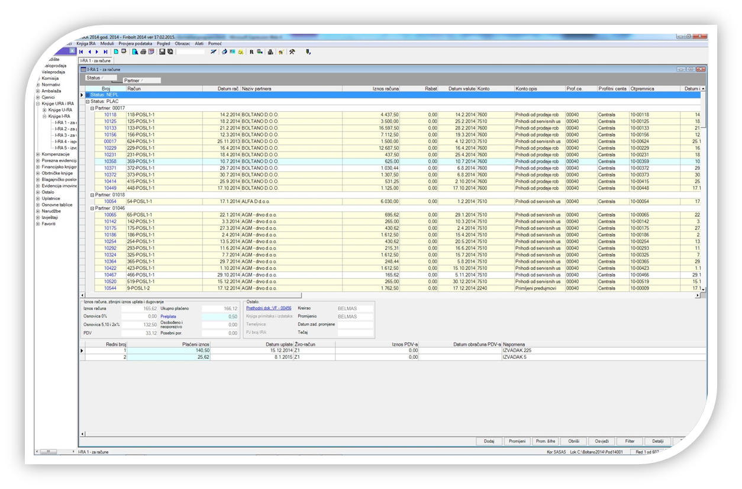Click the Filter button
Image resolution: width=742 pixels, height=489 pixels.
point(630,441)
